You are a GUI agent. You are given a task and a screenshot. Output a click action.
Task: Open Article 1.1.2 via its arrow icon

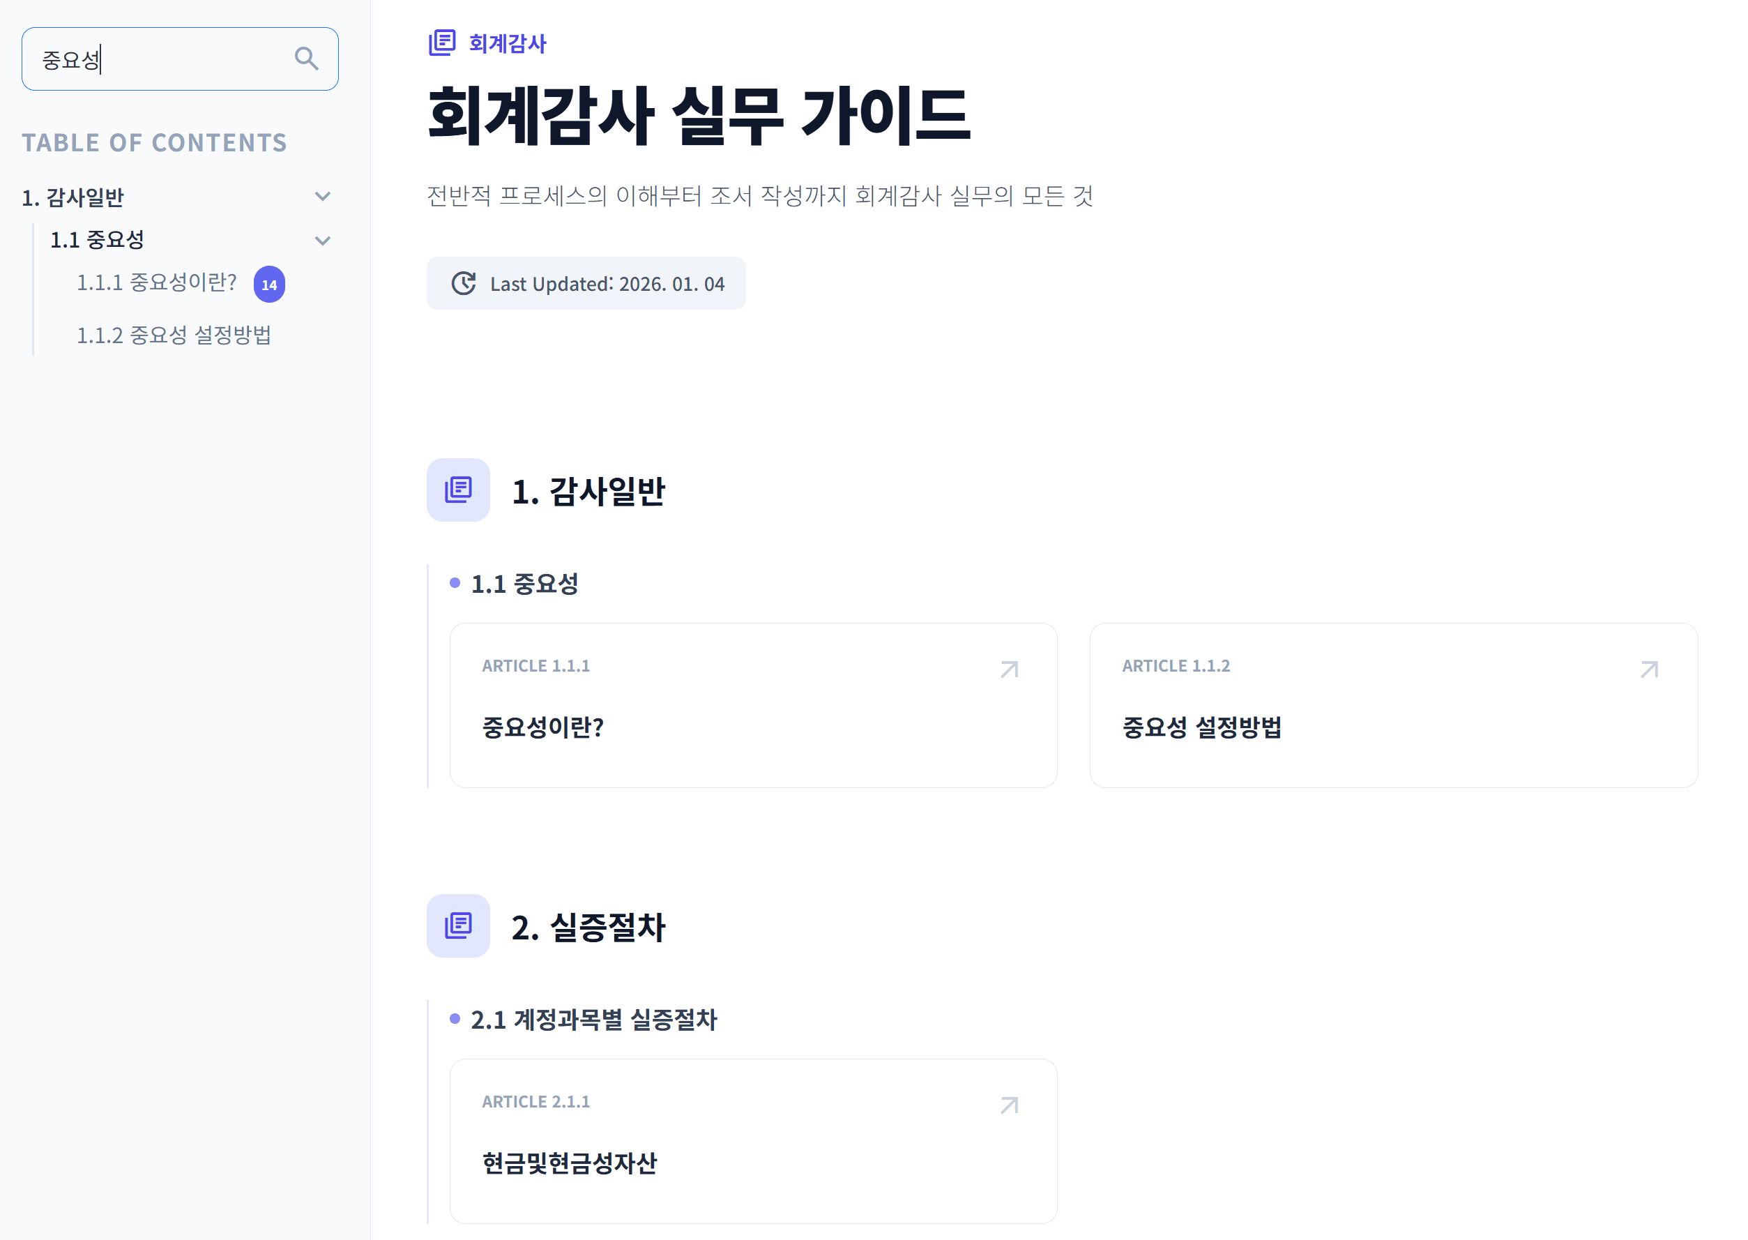1650,670
